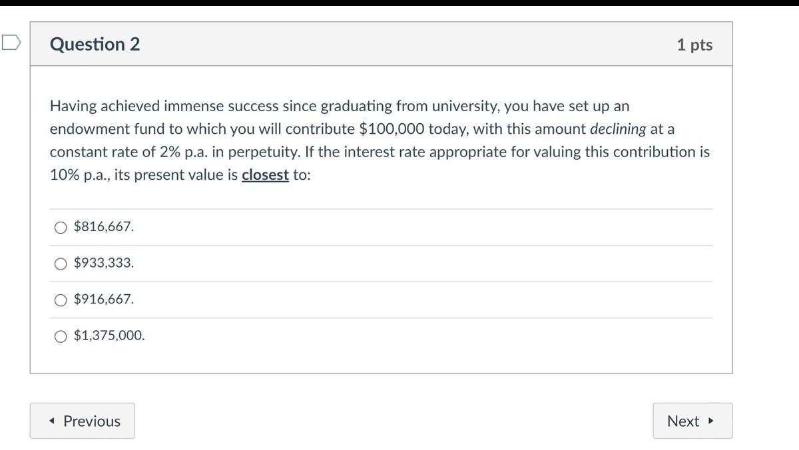Click the Next navigation button
Screen dimensions: 799x450
pyautogui.click(x=692, y=421)
